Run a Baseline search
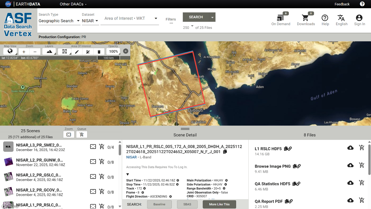 point(159,204)
